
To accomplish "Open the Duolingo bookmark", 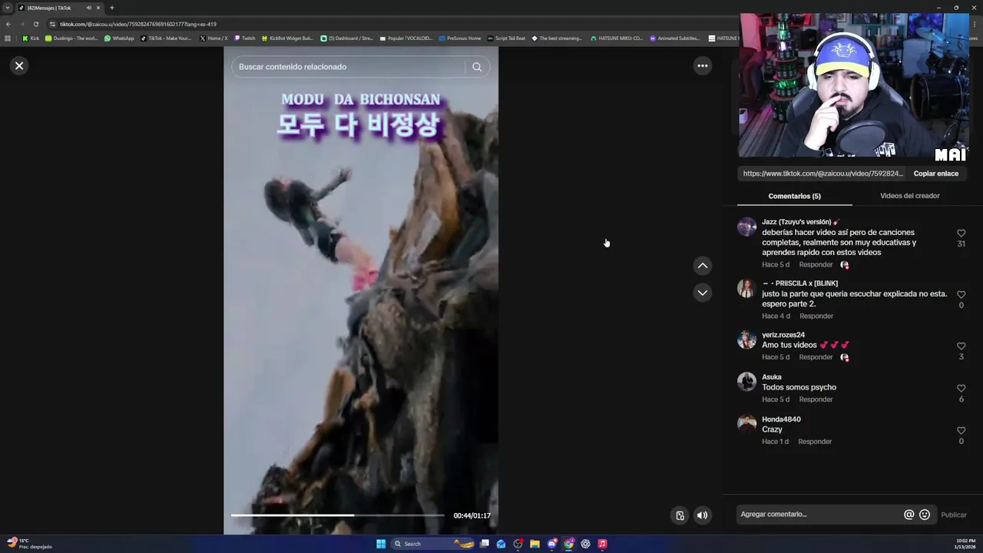I will [71, 38].
